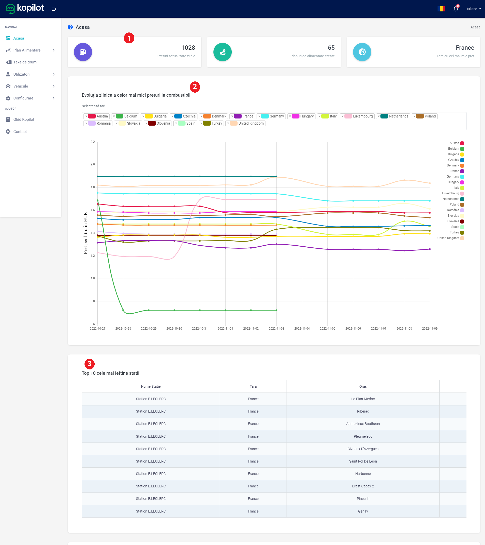This screenshot has height=545, width=485.
Task: Click the green route plans icon
Action: [222, 52]
